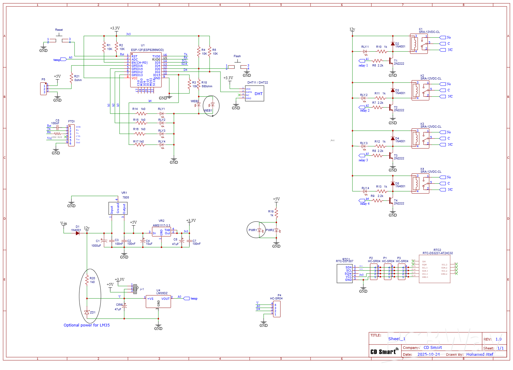513x370 pixels.
Task: Click the CD Smart logo in title block
Action: click(384, 351)
